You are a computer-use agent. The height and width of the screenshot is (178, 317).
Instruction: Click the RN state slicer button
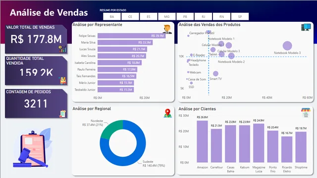click(x=221, y=16)
